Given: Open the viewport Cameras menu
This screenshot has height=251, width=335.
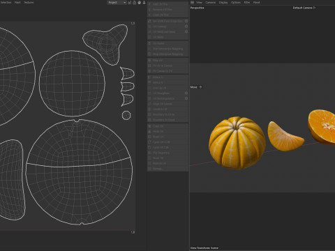Looking at the screenshot, I should pyautogui.click(x=211, y=3).
